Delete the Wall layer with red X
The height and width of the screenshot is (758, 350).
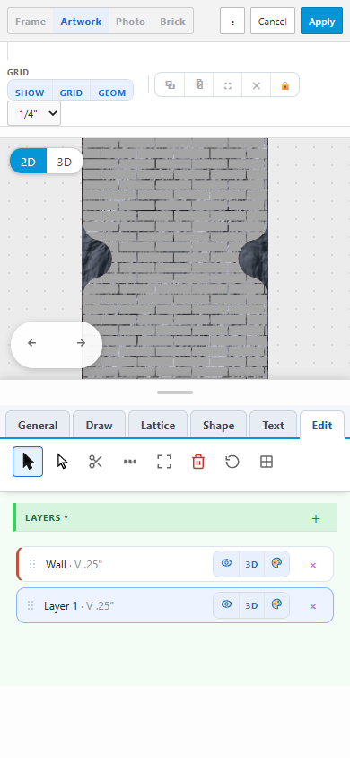tap(313, 565)
